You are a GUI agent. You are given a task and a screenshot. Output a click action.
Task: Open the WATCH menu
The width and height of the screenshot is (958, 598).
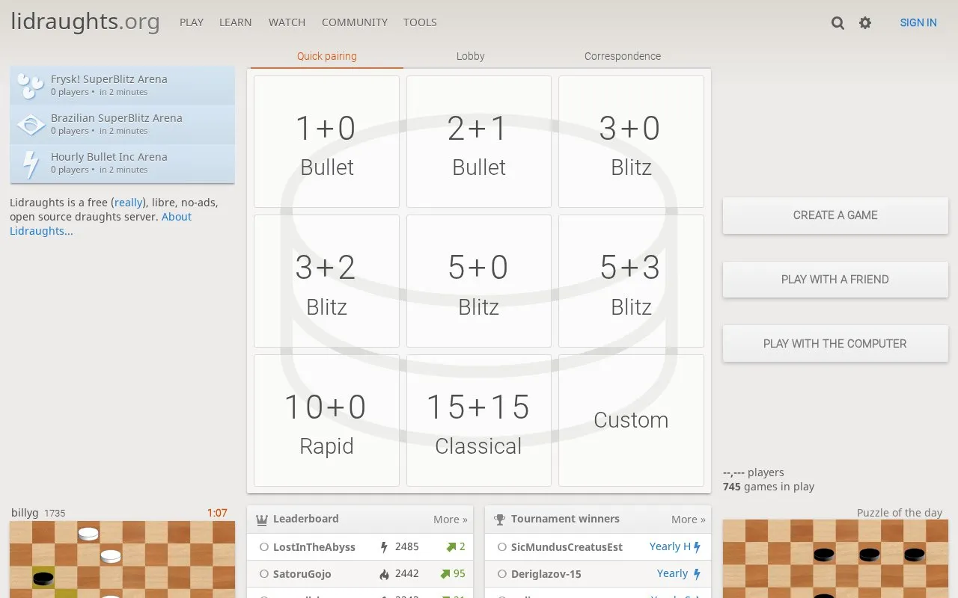click(x=287, y=22)
